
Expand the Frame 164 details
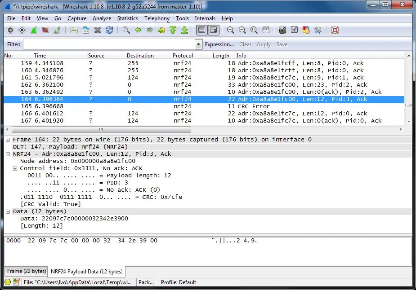pos(8,139)
